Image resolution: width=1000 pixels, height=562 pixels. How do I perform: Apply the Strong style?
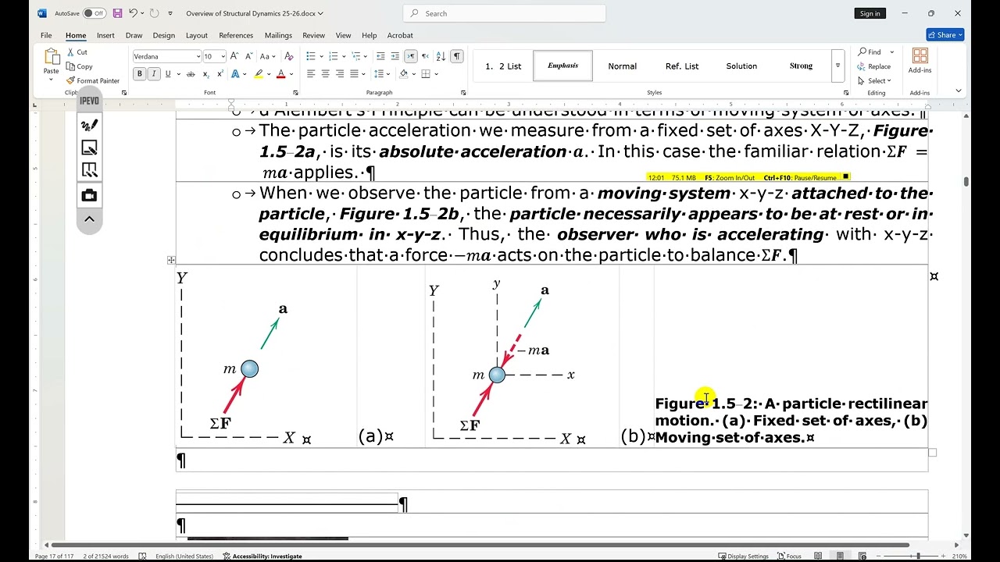coord(801,66)
